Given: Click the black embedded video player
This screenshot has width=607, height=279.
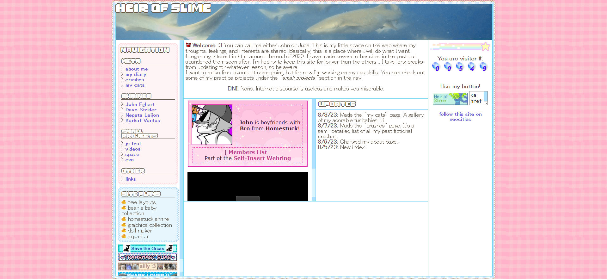Looking at the screenshot, I should pos(248,187).
